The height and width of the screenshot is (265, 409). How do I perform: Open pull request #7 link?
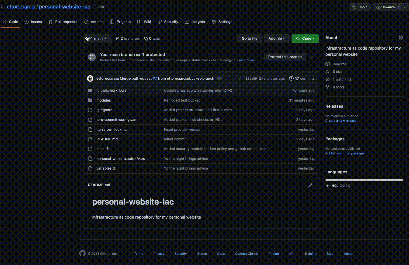pos(155,79)
